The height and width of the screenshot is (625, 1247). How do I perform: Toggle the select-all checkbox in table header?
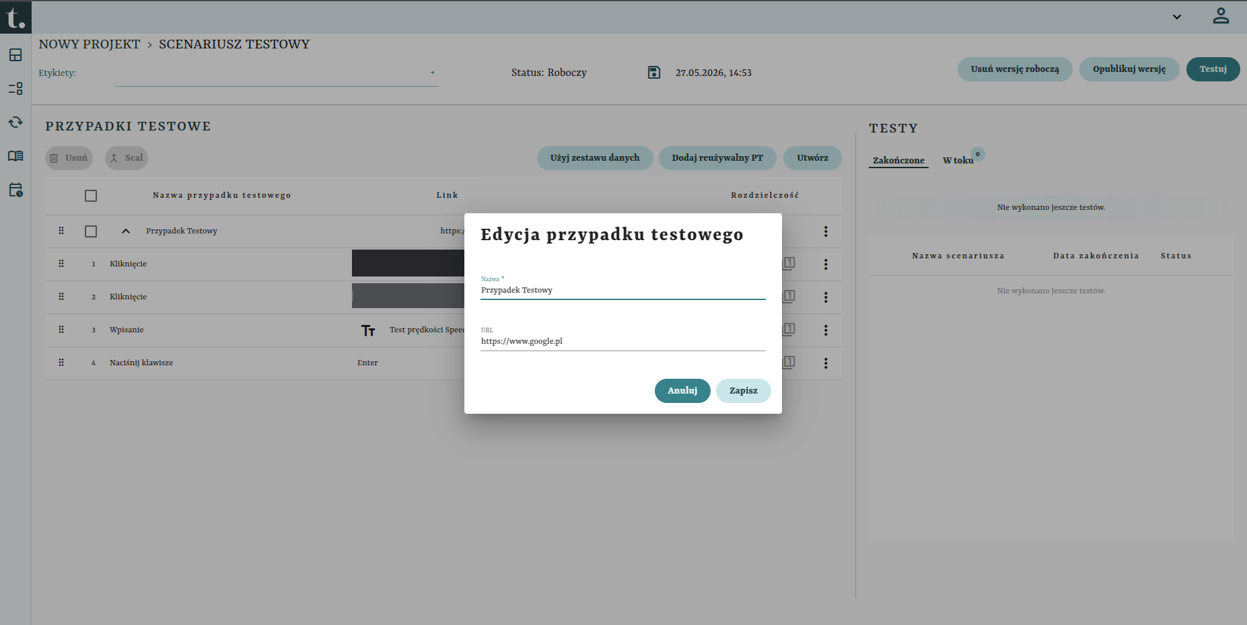click(91, 196)
